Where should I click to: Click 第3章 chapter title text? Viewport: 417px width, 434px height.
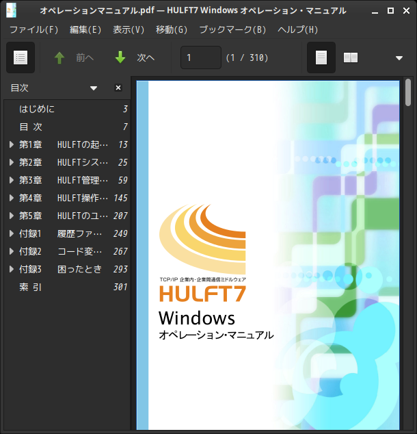tap(64, 180)
